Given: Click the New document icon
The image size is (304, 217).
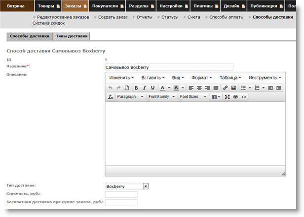Looking at the screenshot, I should pyautogui.click(x=127, y=88).
